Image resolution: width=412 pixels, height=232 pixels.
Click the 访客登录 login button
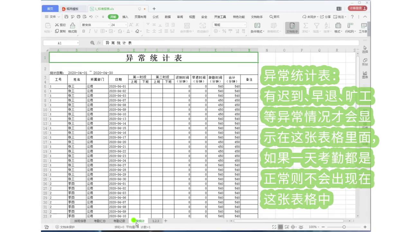tap(357, 8)
